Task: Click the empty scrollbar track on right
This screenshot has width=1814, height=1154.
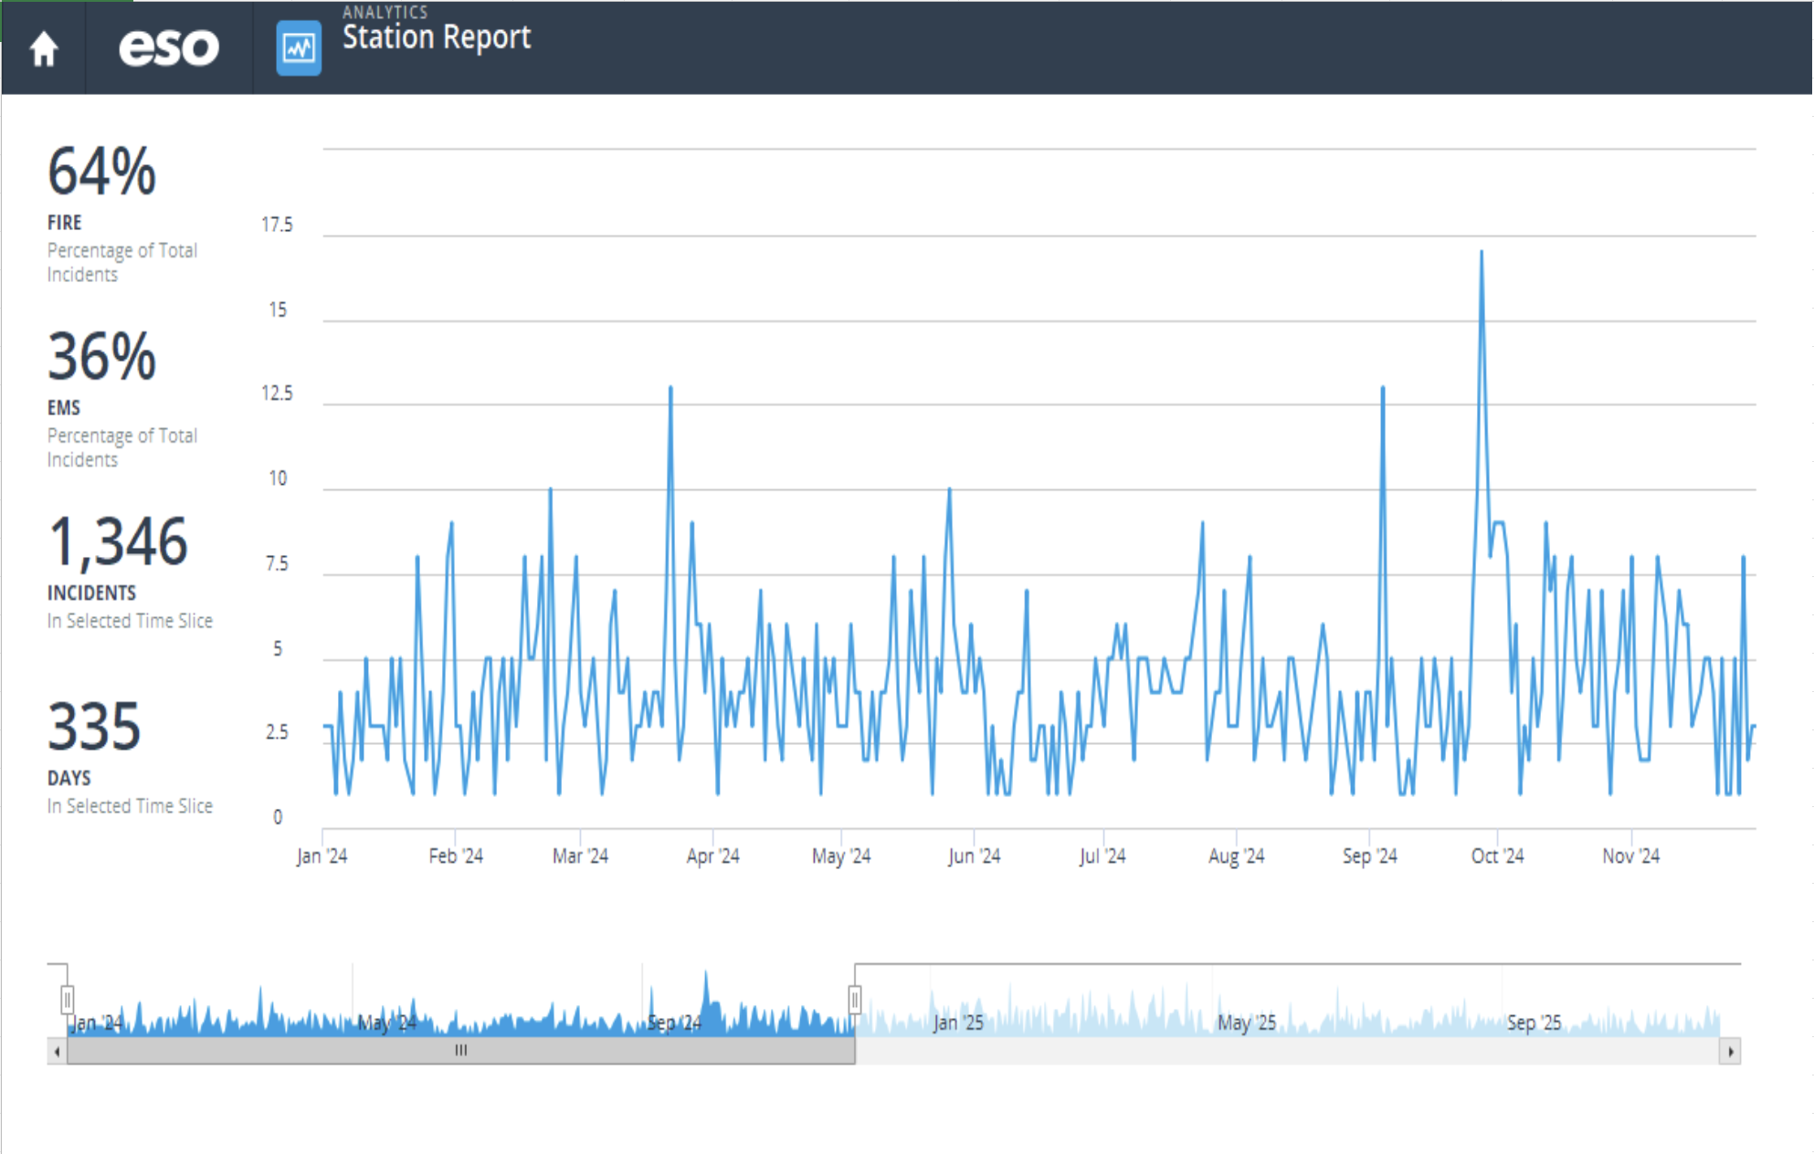Action: (1279, 1052)
